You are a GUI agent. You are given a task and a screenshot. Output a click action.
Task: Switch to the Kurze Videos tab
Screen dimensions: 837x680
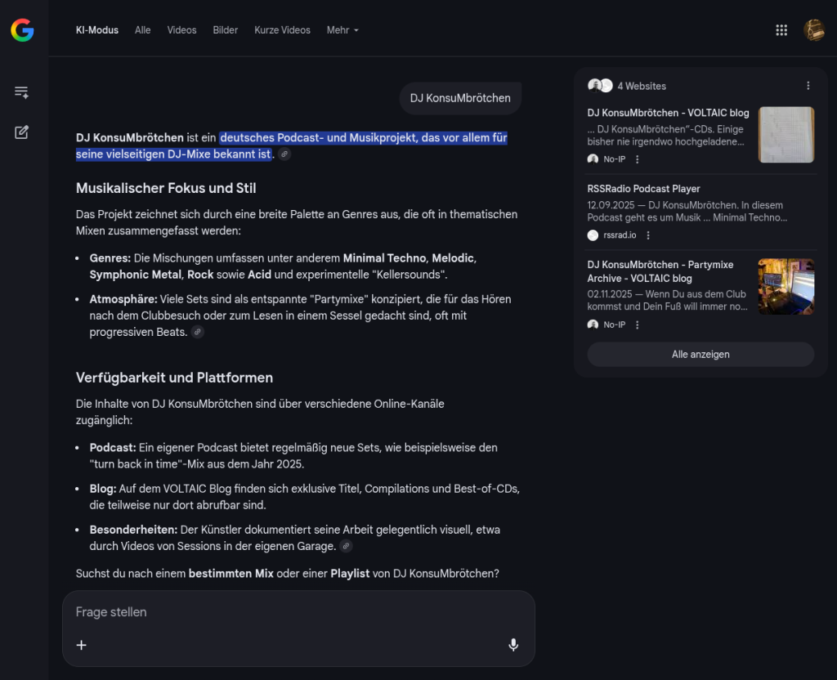[282, 30]
